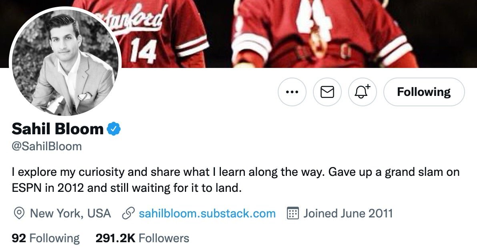
Task: Send a direct message via envelope icon
Action: 327,92
